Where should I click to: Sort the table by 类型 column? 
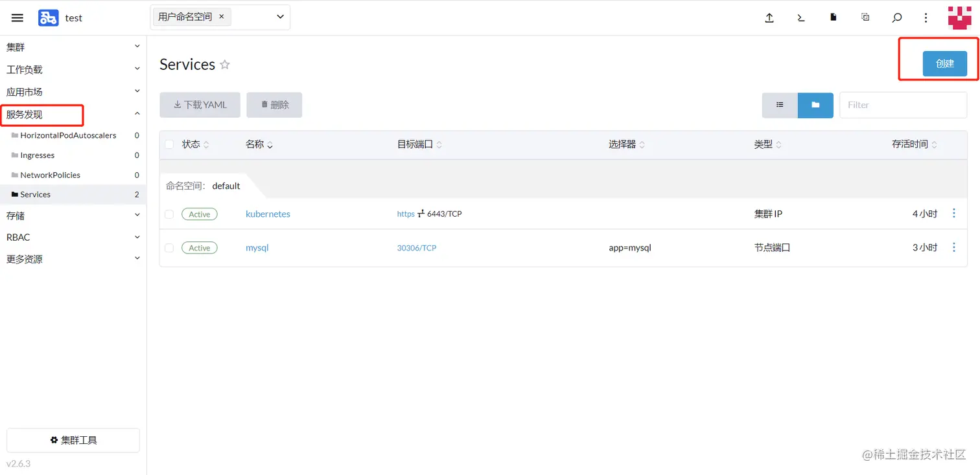[768, 144]
